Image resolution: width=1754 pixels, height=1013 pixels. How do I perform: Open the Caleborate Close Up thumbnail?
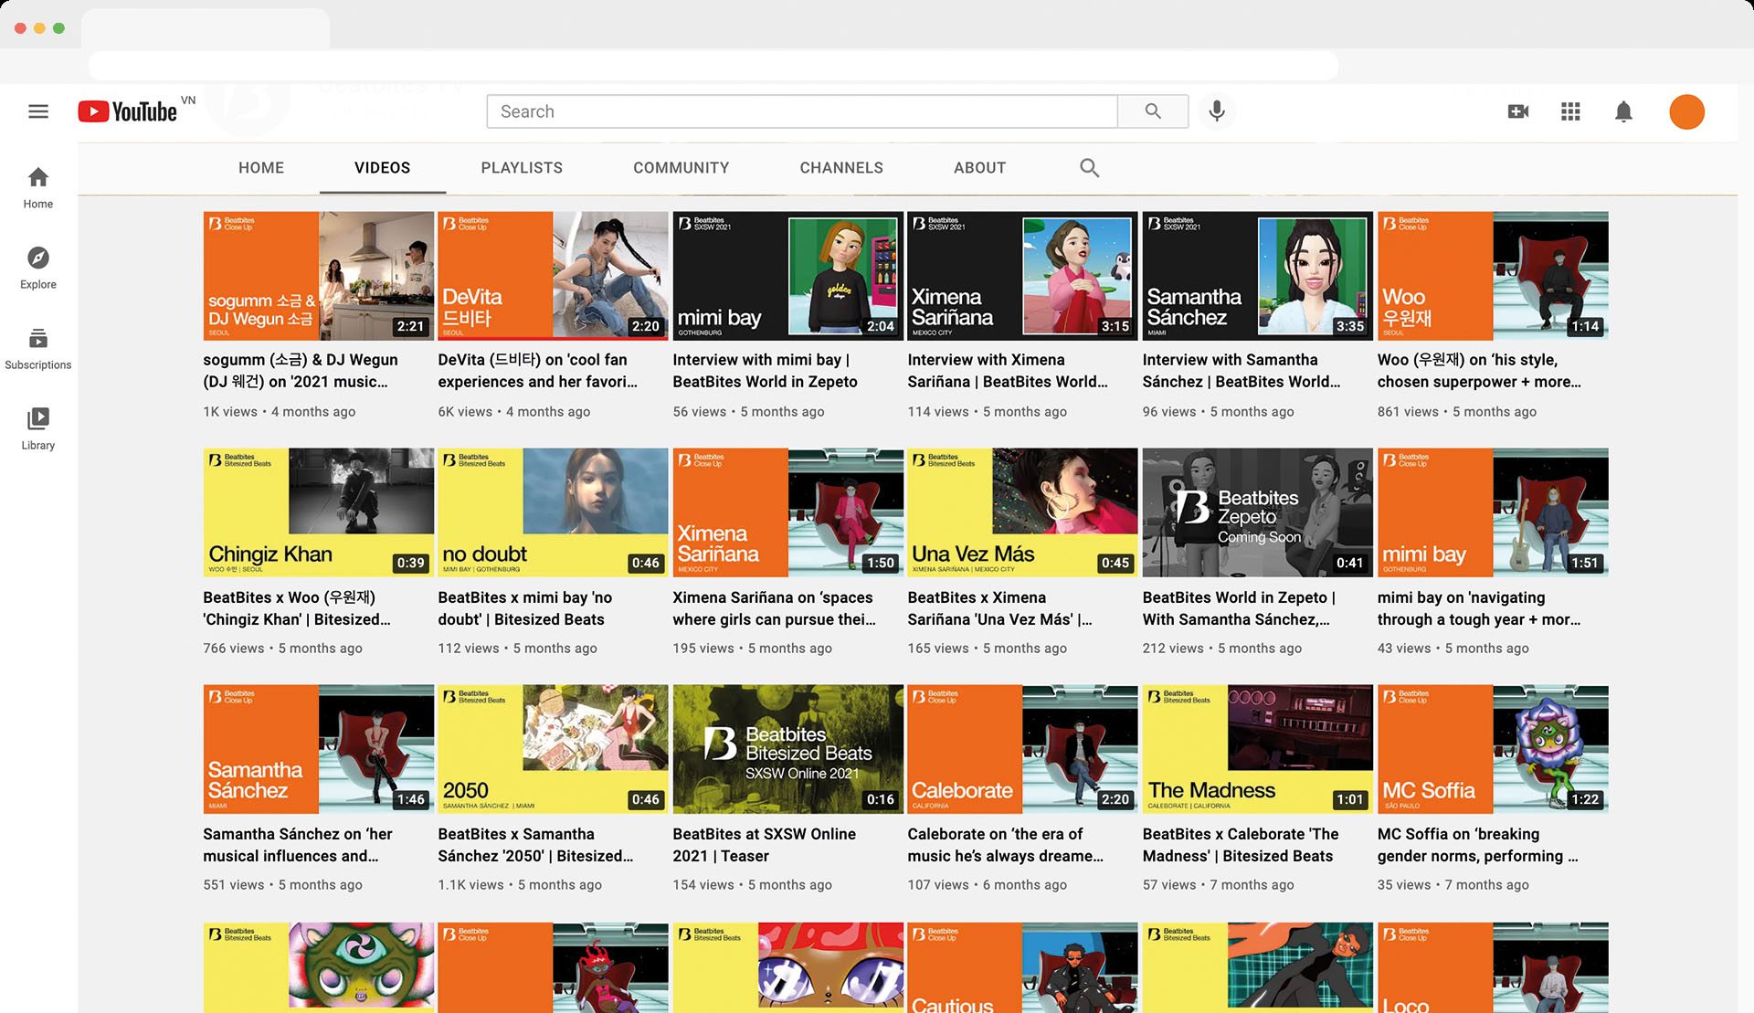click(1022, 749)
